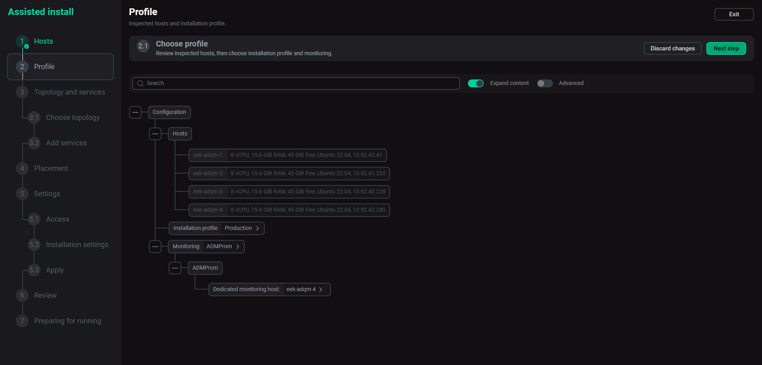The width and height of the screenshot is (762, 365).
Task: Click the Next step button
Action: [x=726, y=48]
